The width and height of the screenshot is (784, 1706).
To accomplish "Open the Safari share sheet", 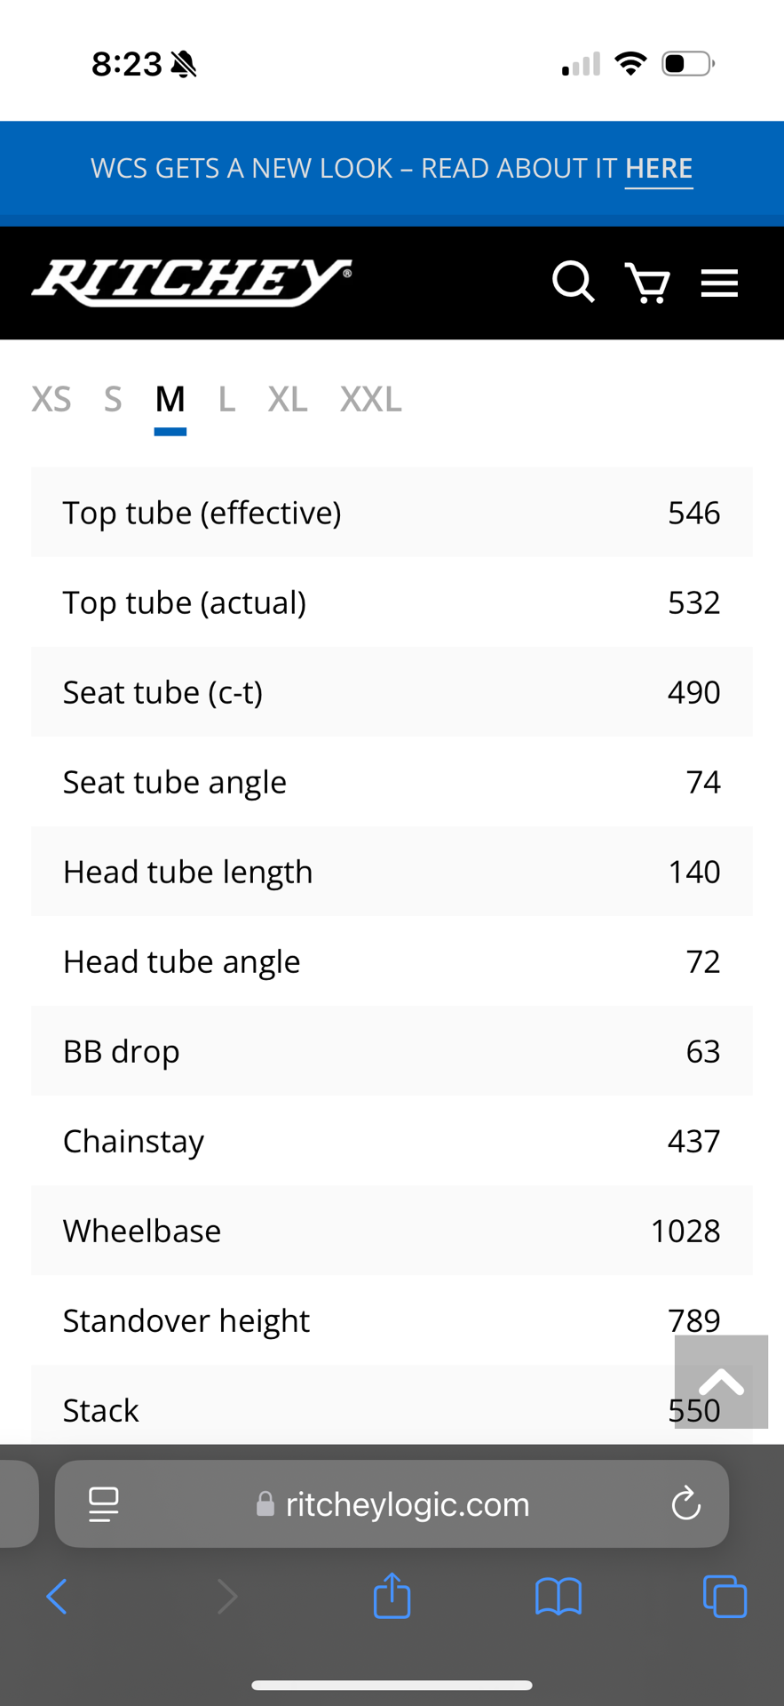I will tap(392, 1596).
